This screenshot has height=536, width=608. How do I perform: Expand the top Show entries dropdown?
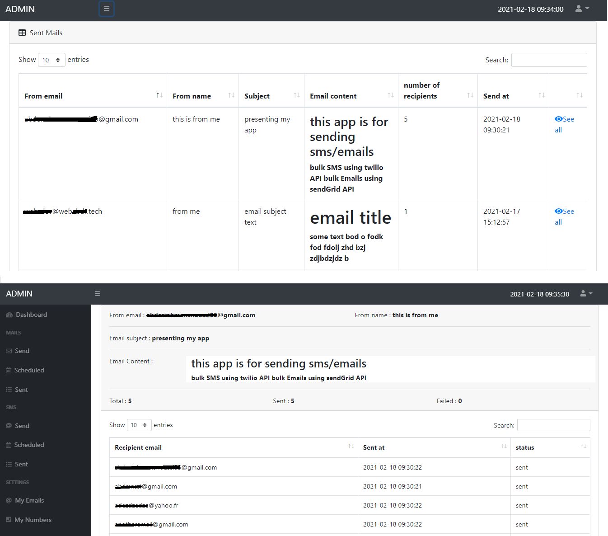(51, 60)
